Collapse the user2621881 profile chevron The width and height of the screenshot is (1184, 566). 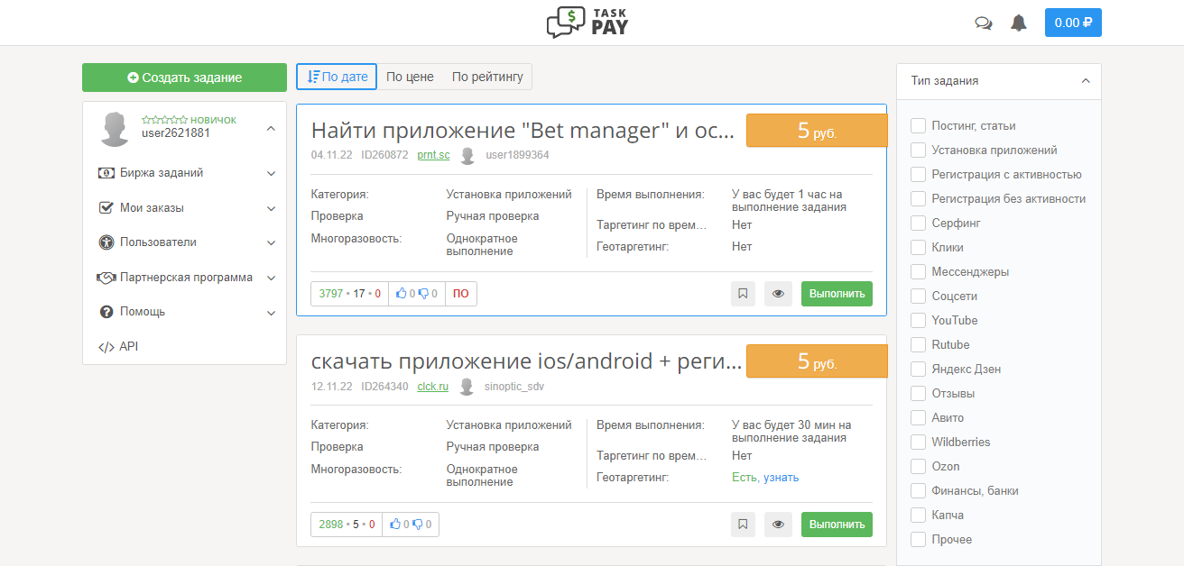point(271,130)
